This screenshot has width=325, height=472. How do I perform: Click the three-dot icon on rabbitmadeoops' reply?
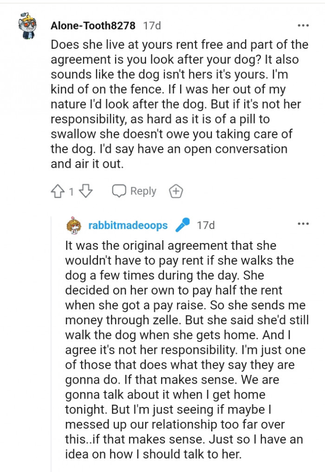point(304,224)
